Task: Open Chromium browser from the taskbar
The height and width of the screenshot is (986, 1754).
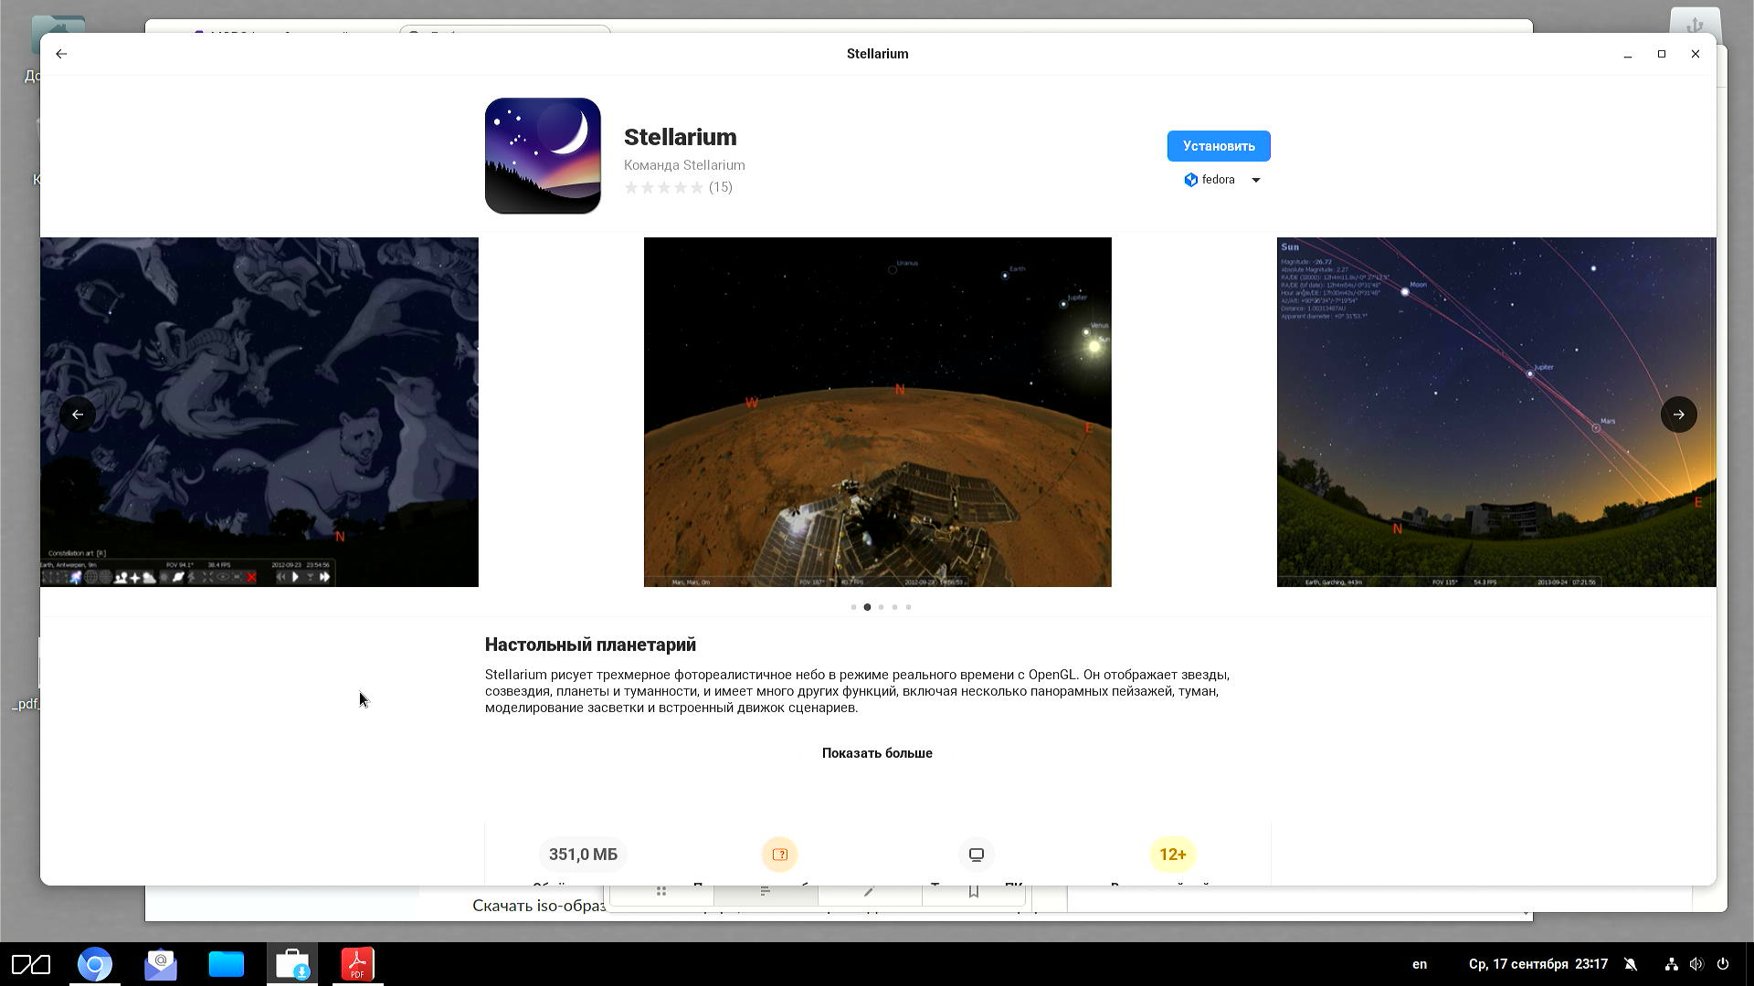Action: click(94, 964)
